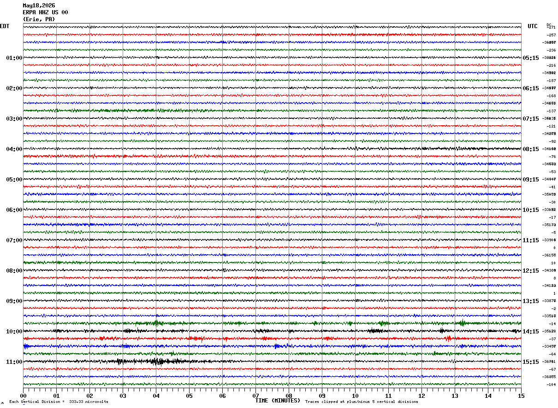Select the ERPA HHZ US 00 station label

click(x=45, y=12)
